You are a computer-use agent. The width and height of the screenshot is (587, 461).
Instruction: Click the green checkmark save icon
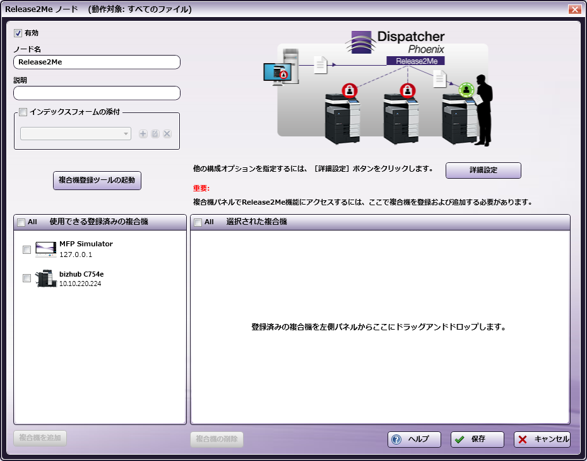[460, 440]
